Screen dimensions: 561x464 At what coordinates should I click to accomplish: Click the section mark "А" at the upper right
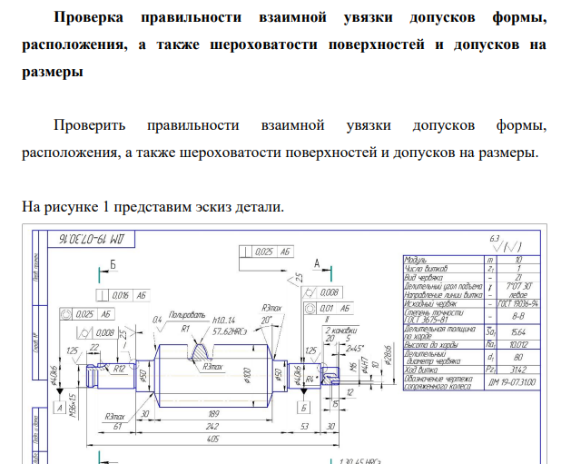317,263
